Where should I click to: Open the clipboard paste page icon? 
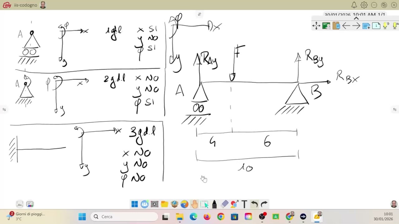click(x=336, y=26)
